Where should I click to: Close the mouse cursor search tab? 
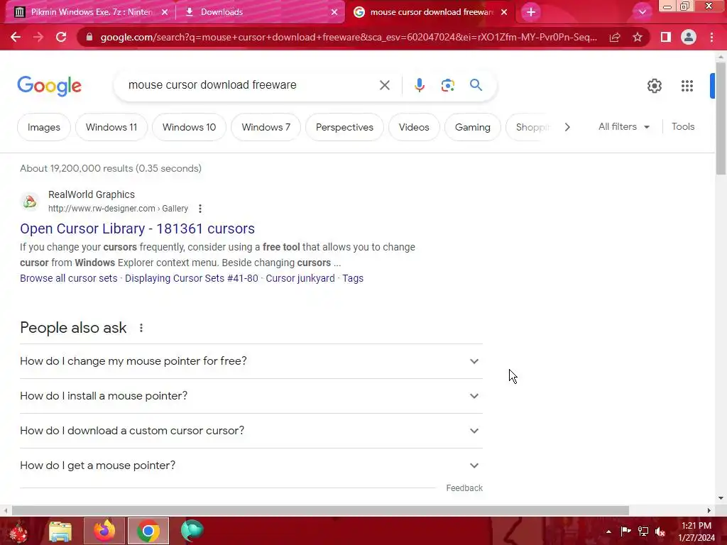[x=504, y=12]
